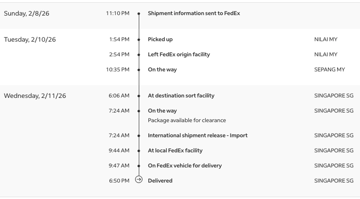Screen dimensions: 360x199
Task: Select the Delivered status text
Action: click(160, 181)
